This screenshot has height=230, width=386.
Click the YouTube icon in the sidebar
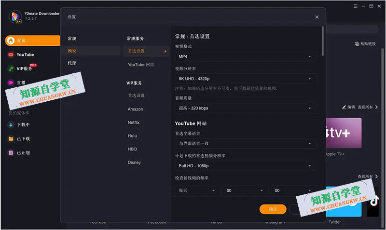(x=11, y=55)
